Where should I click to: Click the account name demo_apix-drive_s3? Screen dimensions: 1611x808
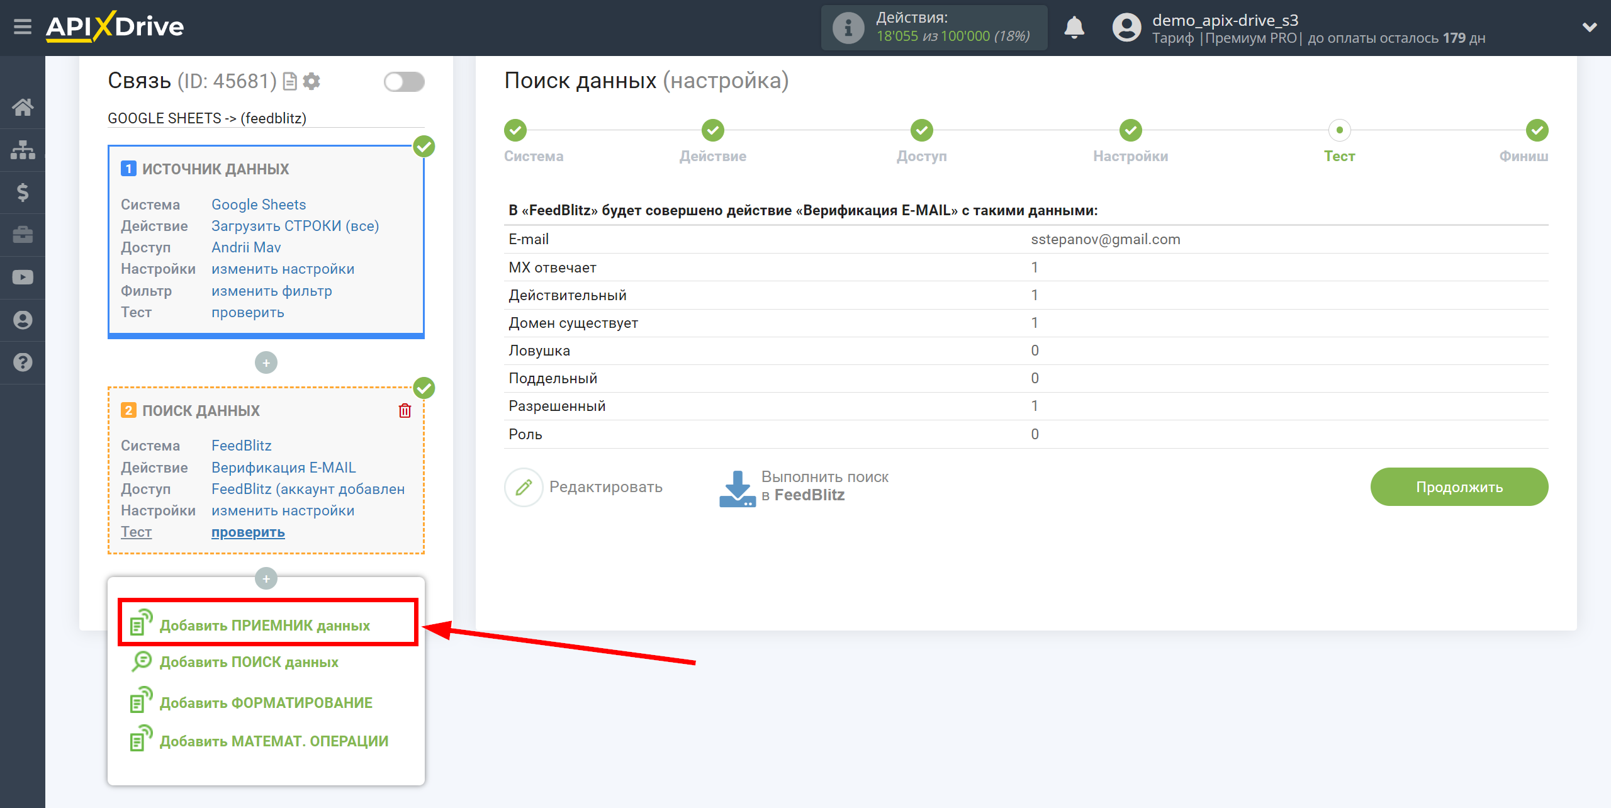1225,20
